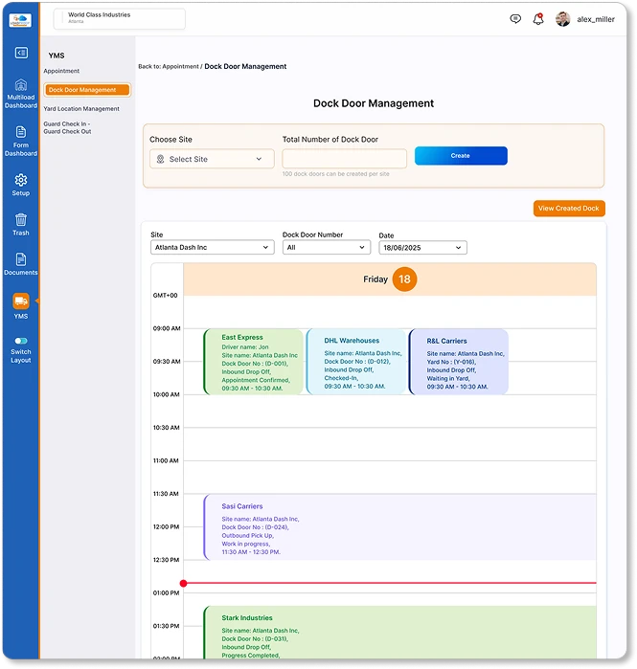Open the Sasi Carriers appointment card
The width and height of the screenshot is (637, 669).
click(x=399, y=527)
